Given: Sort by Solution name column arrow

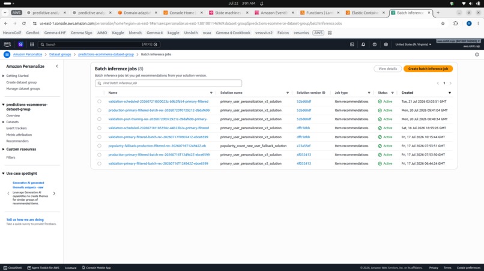Looking at the screenshot, I should pyautogui.click(x=288, y=93).
